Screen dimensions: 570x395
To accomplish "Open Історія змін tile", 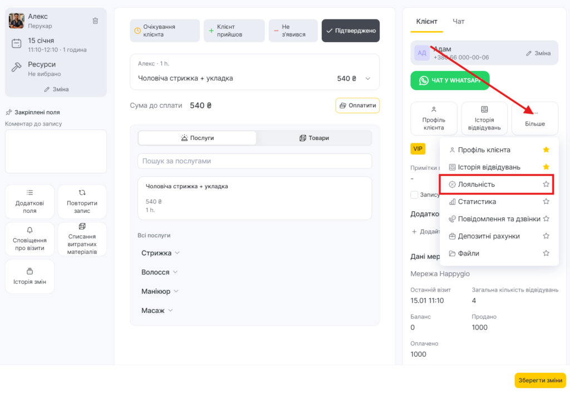I will click(x=30, y=276).
